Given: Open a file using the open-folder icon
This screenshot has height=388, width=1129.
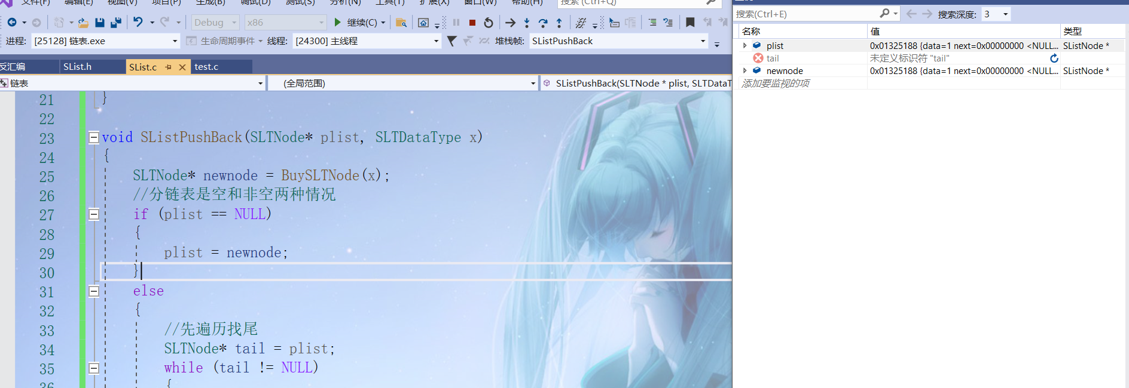Looking at the screenshot, I should click(83, 23).
